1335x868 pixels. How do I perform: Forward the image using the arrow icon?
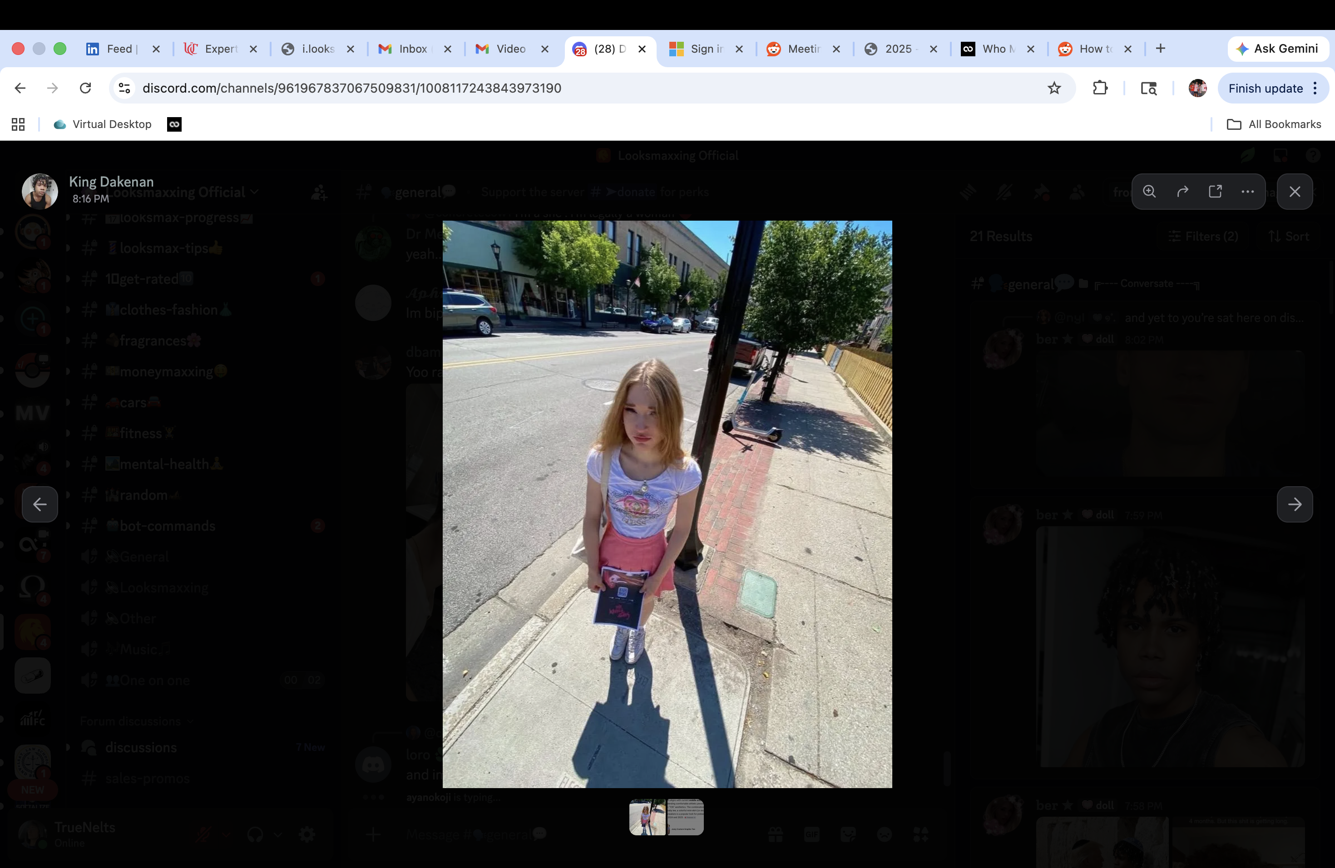pyautogui.click(x=1182, y=192)
